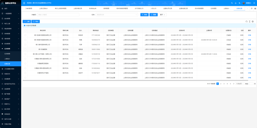Click the 投诉管理 sidebar icon
Viewport: 257px width, 128px height.
(x=2, y=44)
